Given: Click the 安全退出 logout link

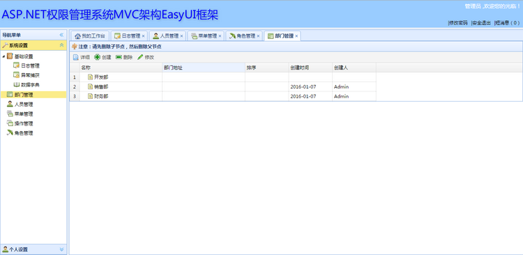Looking at the screenshot, I should click(481, 23).
